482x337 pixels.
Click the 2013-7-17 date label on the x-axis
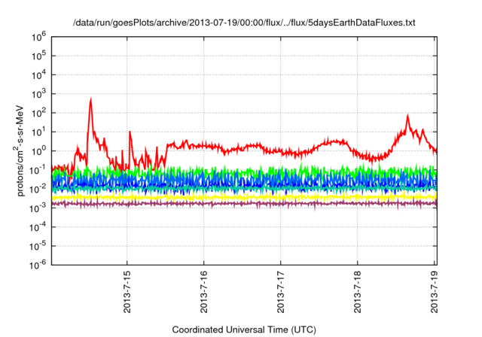(281, 292)
